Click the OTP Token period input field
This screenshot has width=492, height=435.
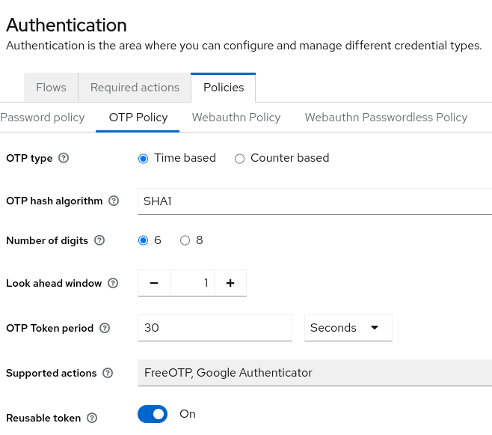click(215, 328)
